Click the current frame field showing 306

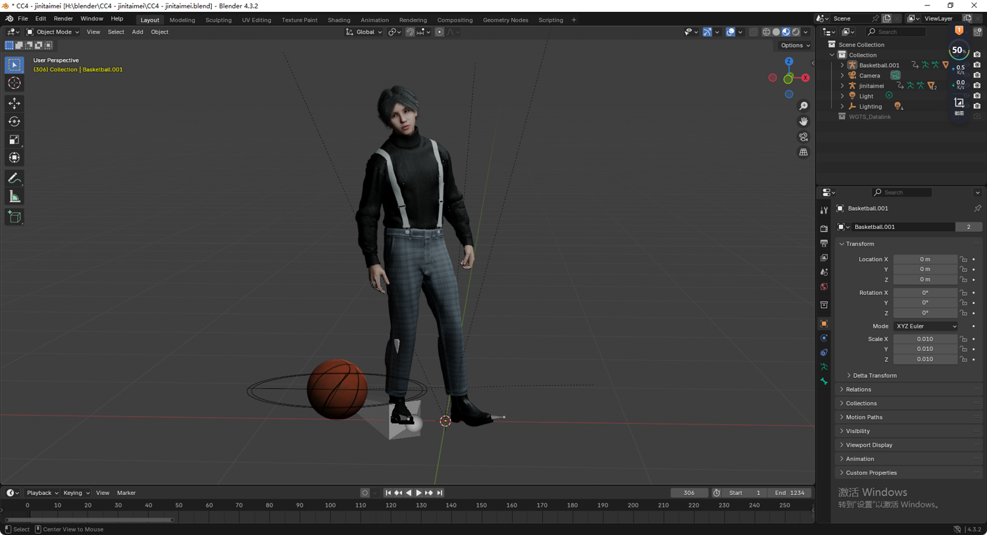[x=689, y=493]
